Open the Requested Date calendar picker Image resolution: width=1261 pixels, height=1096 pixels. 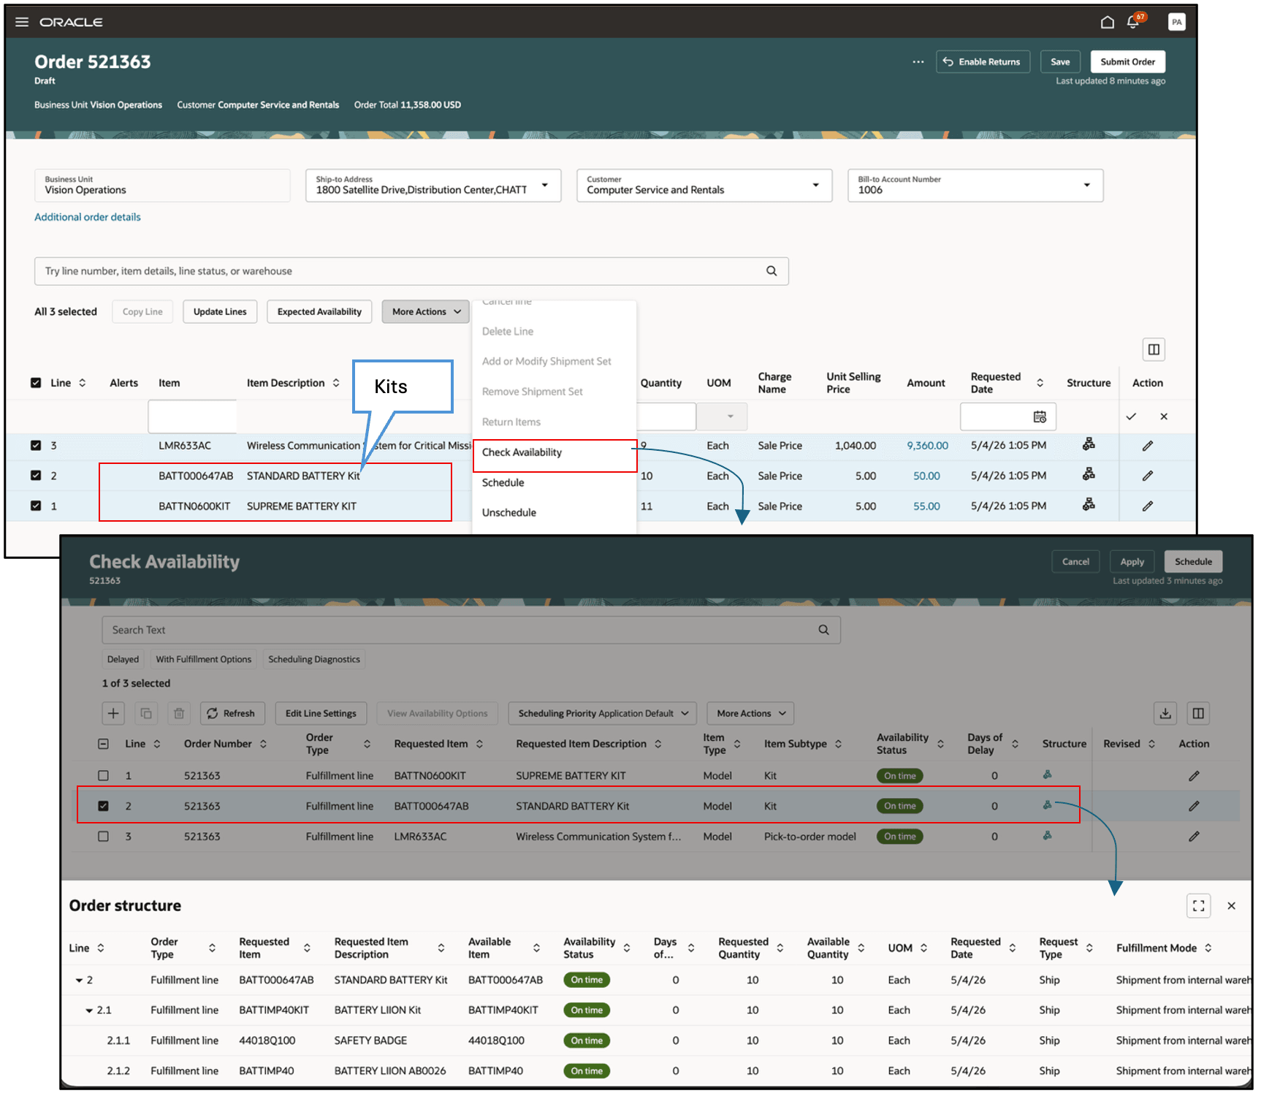[1040, 416]
